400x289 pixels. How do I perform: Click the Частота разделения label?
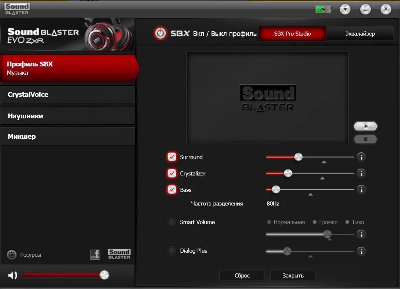(217, 204)
